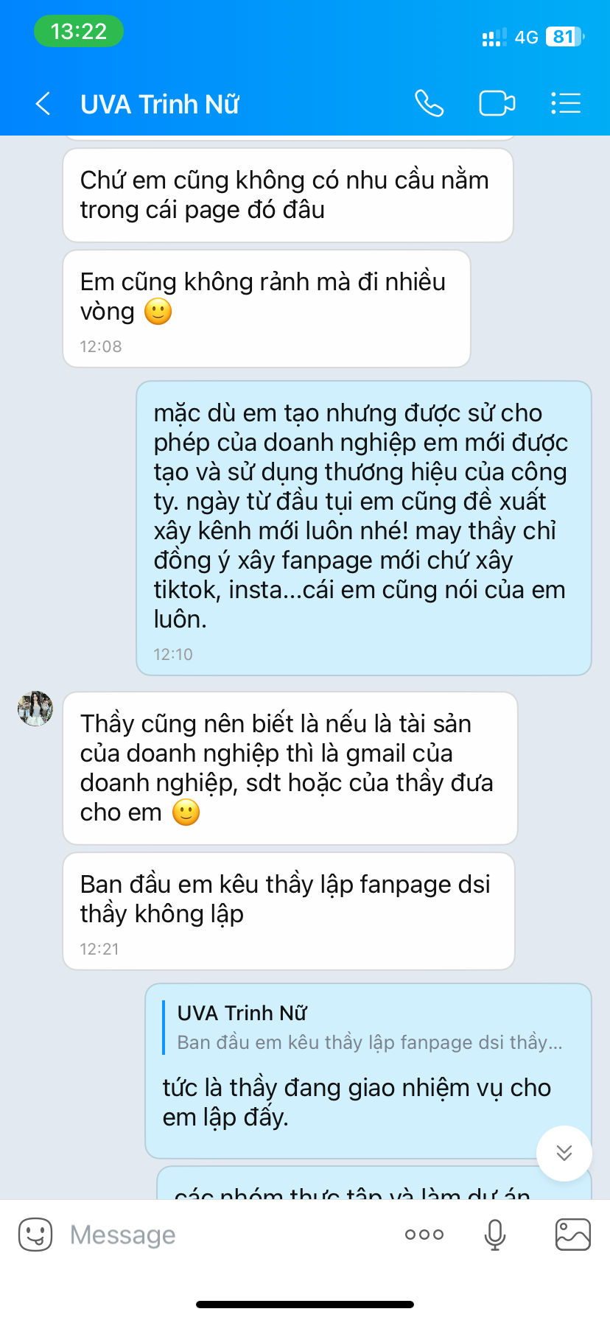Image resolution: width=610 pixels, height=1320 pixels.
Task: Open the sticker emoji picker
Action: [x=35, y=1235]
